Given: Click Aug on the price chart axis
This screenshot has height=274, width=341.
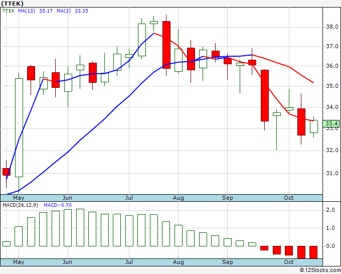Looking at the screenshot, I should (x=179, y=198).
